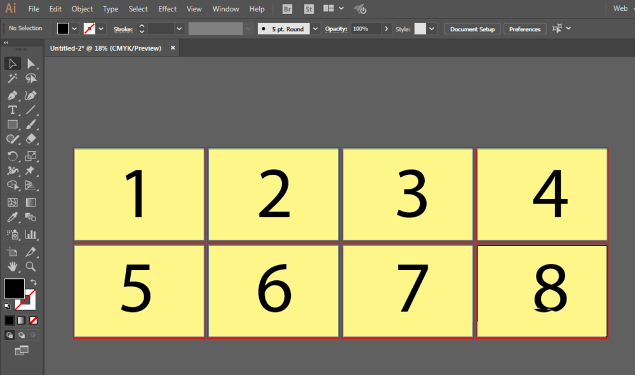Open Adobe Bridge via Br icon

[x=287, y=9]
